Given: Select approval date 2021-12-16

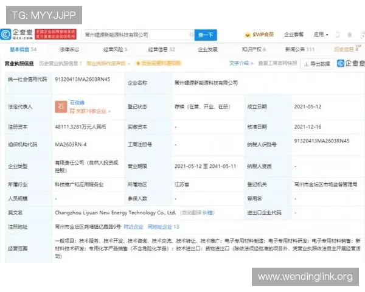Looking at the screenshot, I should tap(308, 127).
